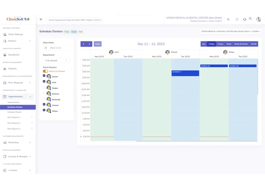
Task: Expand the Masters sidebar menu
Action: (x=17, y=41)
